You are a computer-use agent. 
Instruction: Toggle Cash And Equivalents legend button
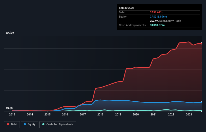(58, 124)
